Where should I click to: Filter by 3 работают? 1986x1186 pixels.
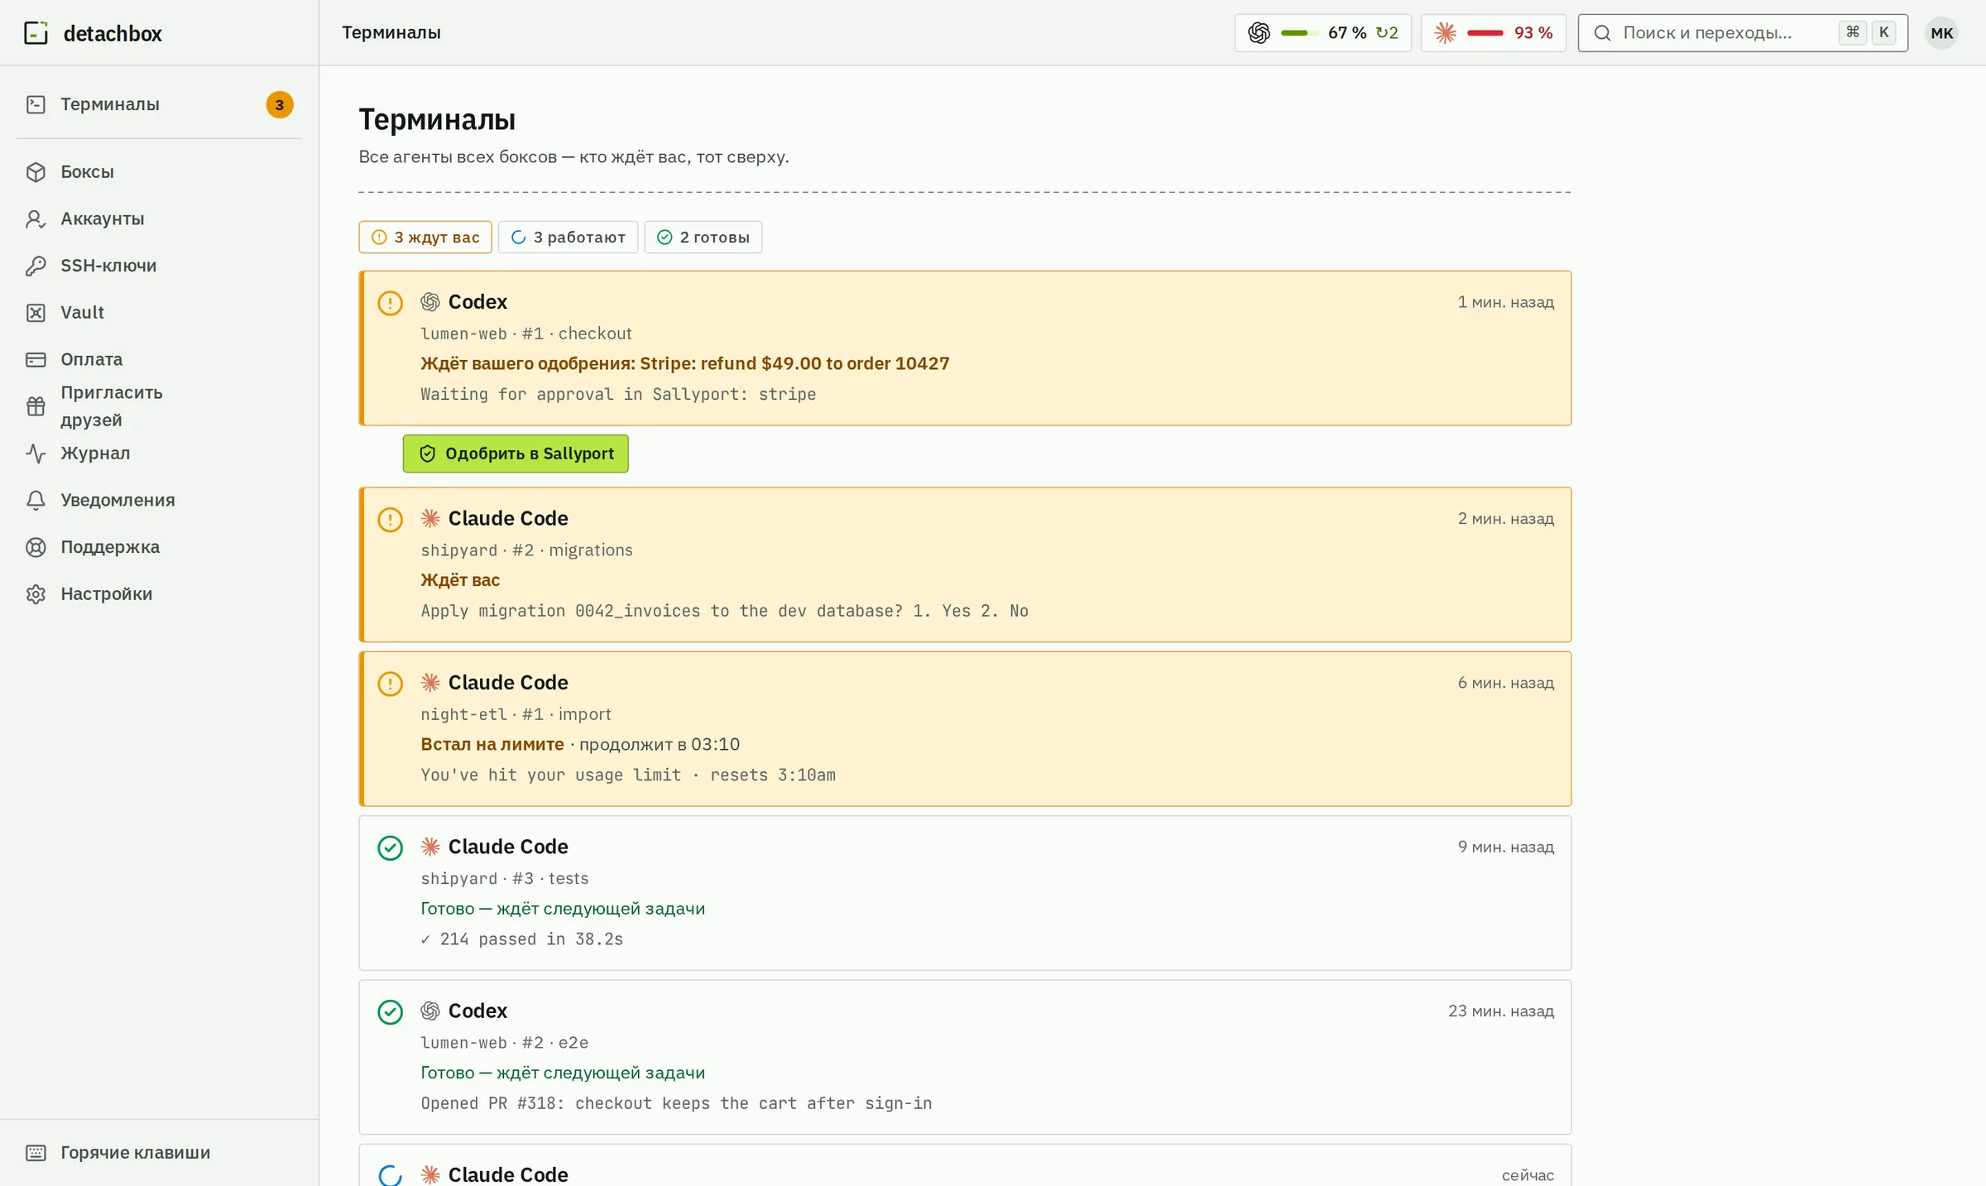point(568,238)
